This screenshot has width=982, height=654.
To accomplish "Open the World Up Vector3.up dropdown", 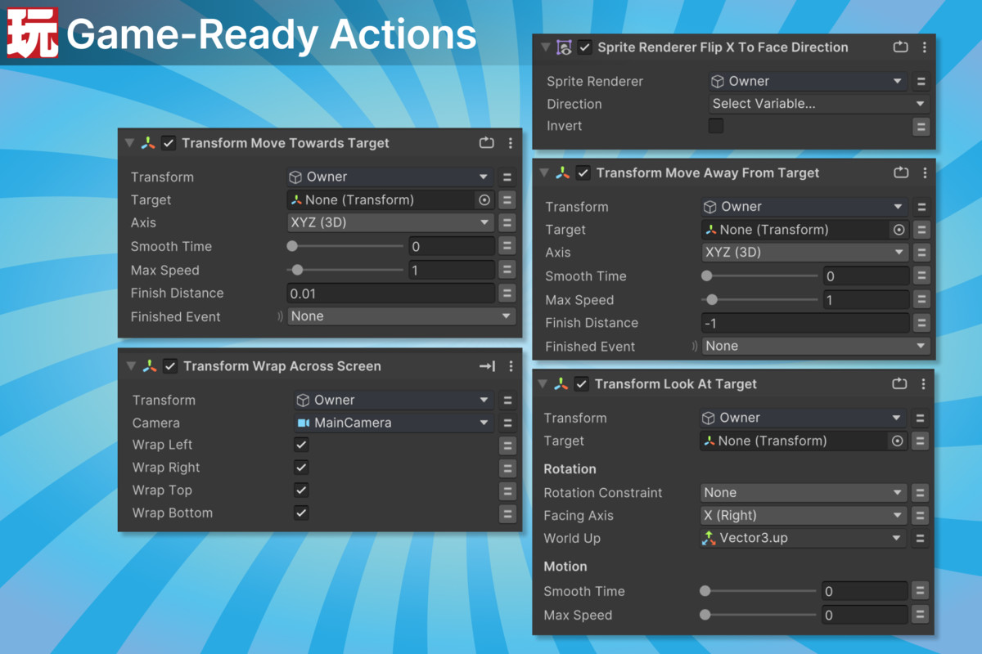I will click(x=804, y=539).
